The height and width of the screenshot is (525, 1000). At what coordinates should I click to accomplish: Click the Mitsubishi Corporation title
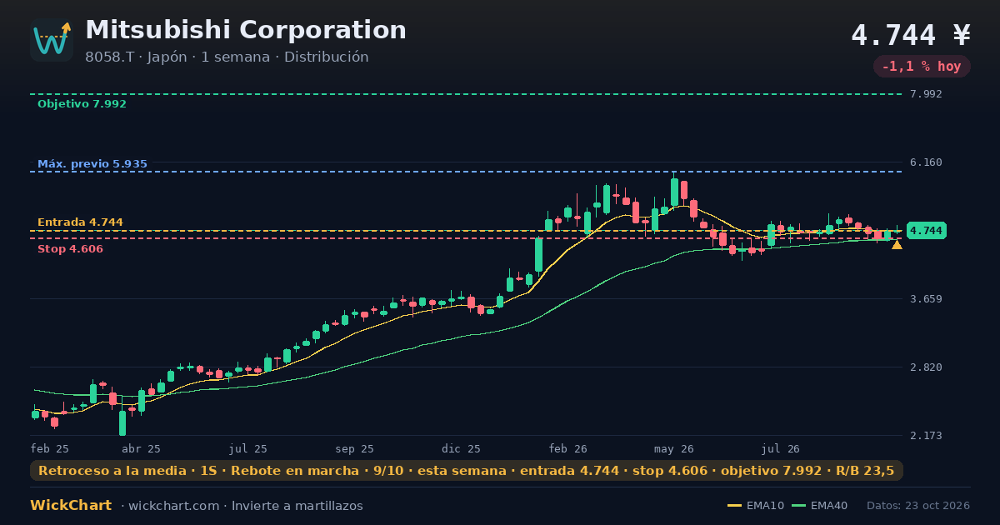click(246, 30)
